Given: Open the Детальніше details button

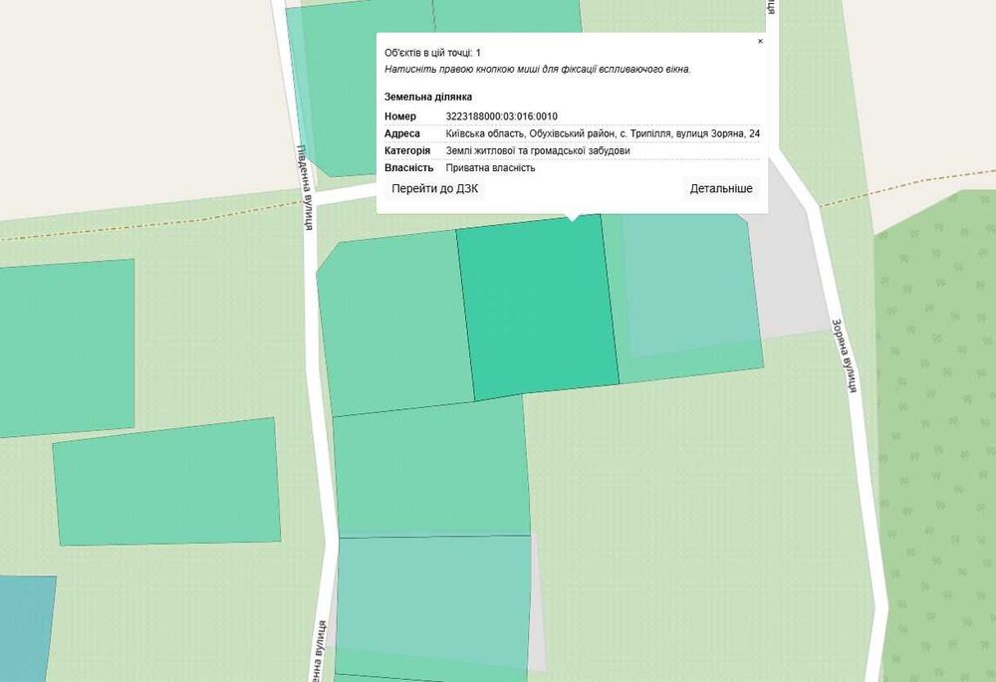Looking at the screenshot, I should click(721, 188).
